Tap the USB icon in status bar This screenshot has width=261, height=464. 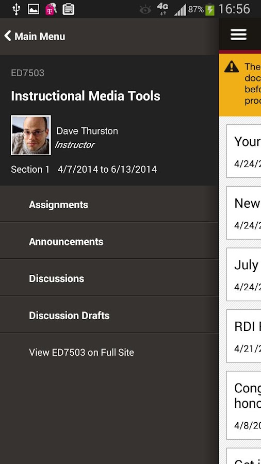coord(17,9)
